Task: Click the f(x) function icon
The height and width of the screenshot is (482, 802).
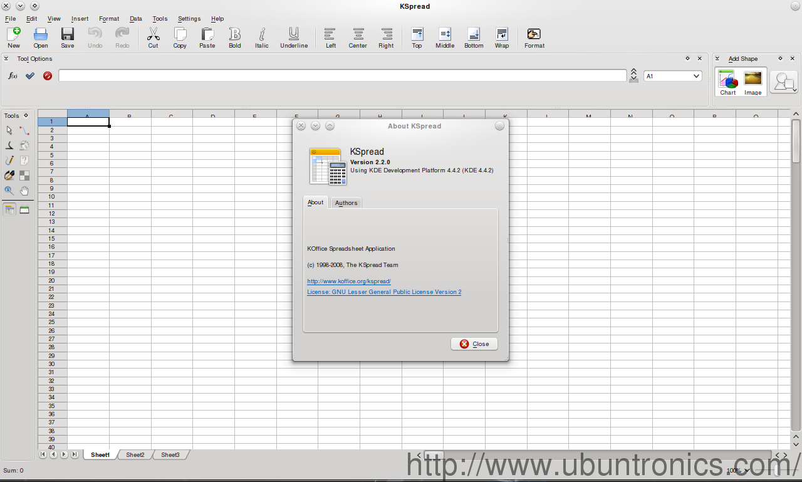Action: (13, 76)
